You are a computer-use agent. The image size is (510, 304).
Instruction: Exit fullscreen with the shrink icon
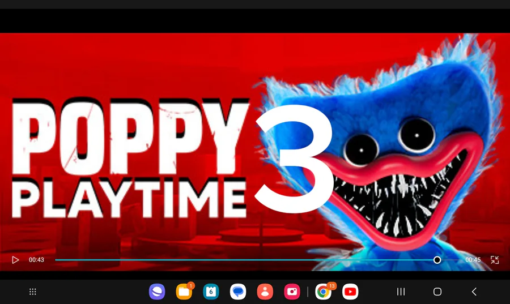pos(495,260)
